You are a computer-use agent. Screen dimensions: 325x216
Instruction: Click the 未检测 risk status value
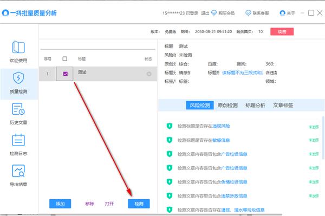coord(185,55)
